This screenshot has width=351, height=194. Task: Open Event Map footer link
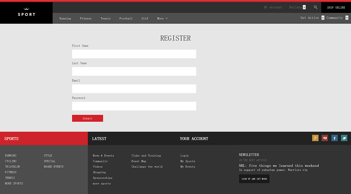[139, 161]
